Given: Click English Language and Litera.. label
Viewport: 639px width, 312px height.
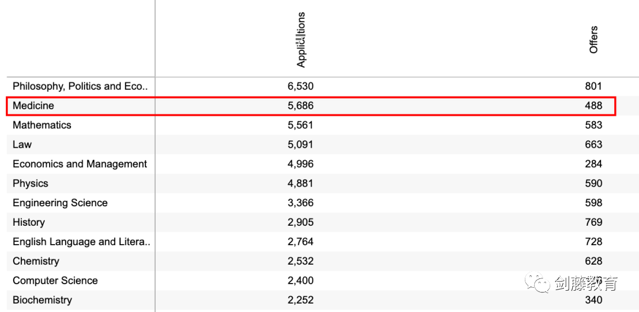Looking at the screenshot, I should pyautogui.click(x=81, y=242).
